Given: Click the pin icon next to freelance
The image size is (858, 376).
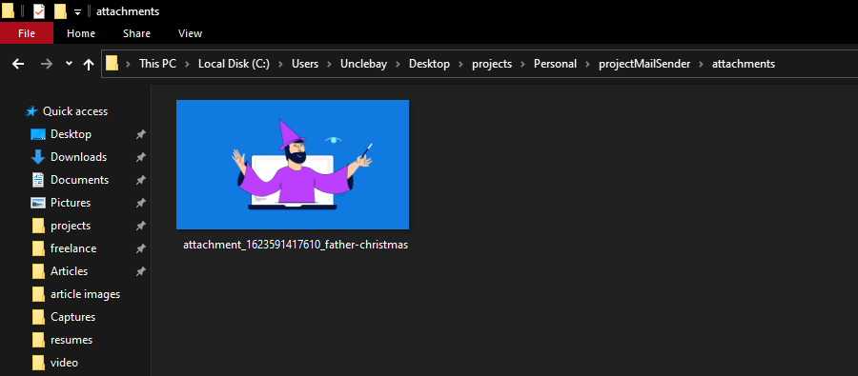Looking at the screenshot, I should tap(141, 249).
